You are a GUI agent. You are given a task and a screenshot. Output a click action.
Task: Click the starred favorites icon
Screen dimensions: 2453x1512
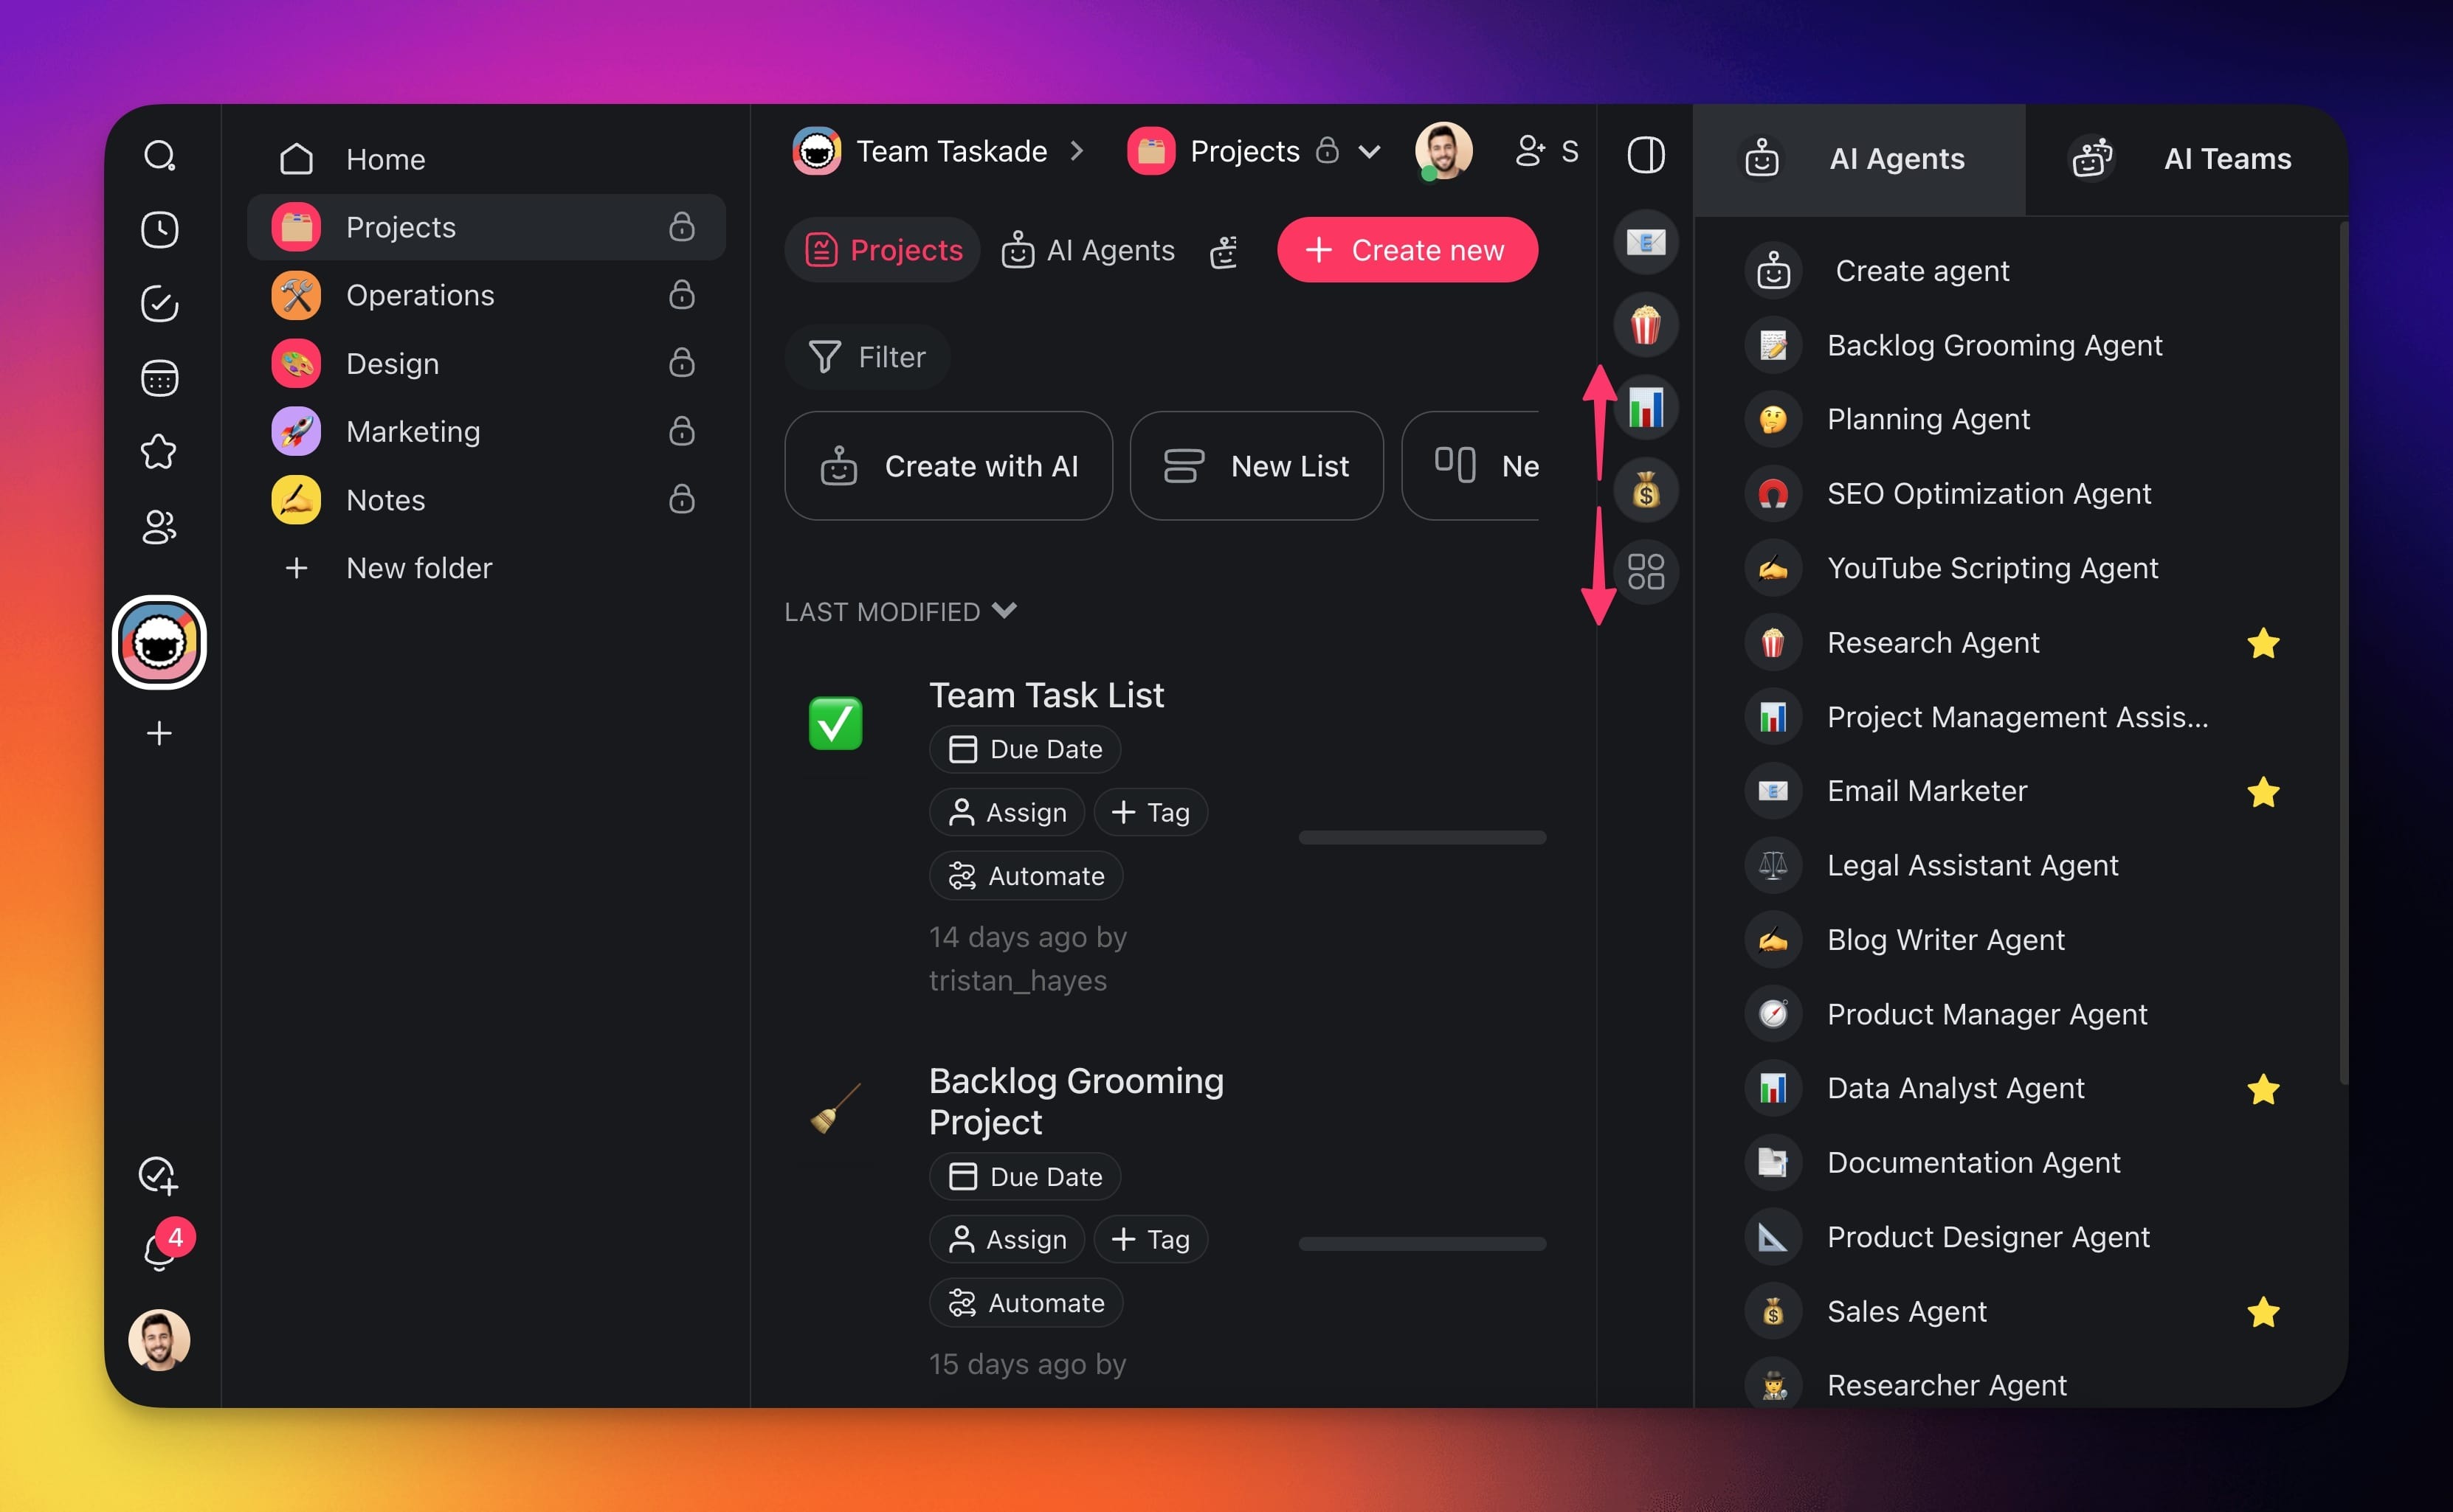pos(159,452)
